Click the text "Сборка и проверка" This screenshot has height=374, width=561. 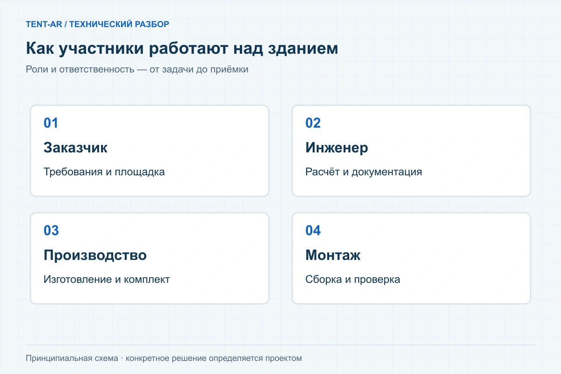click(352, 280)
